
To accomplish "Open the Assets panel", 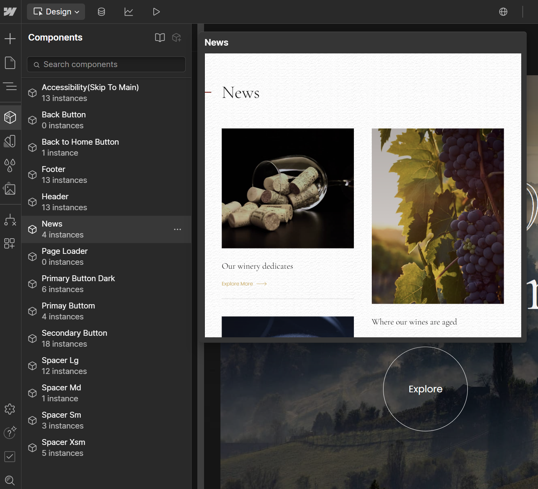I will tap(10, 189).
